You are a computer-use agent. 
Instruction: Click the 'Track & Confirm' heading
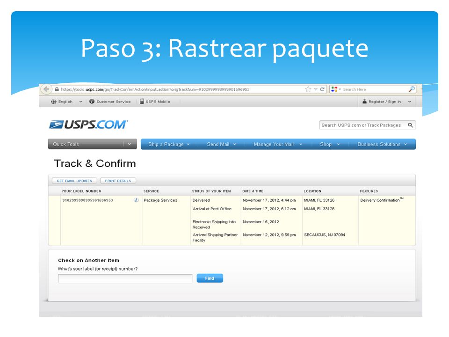pyautogui.click(x=95, y=164)
